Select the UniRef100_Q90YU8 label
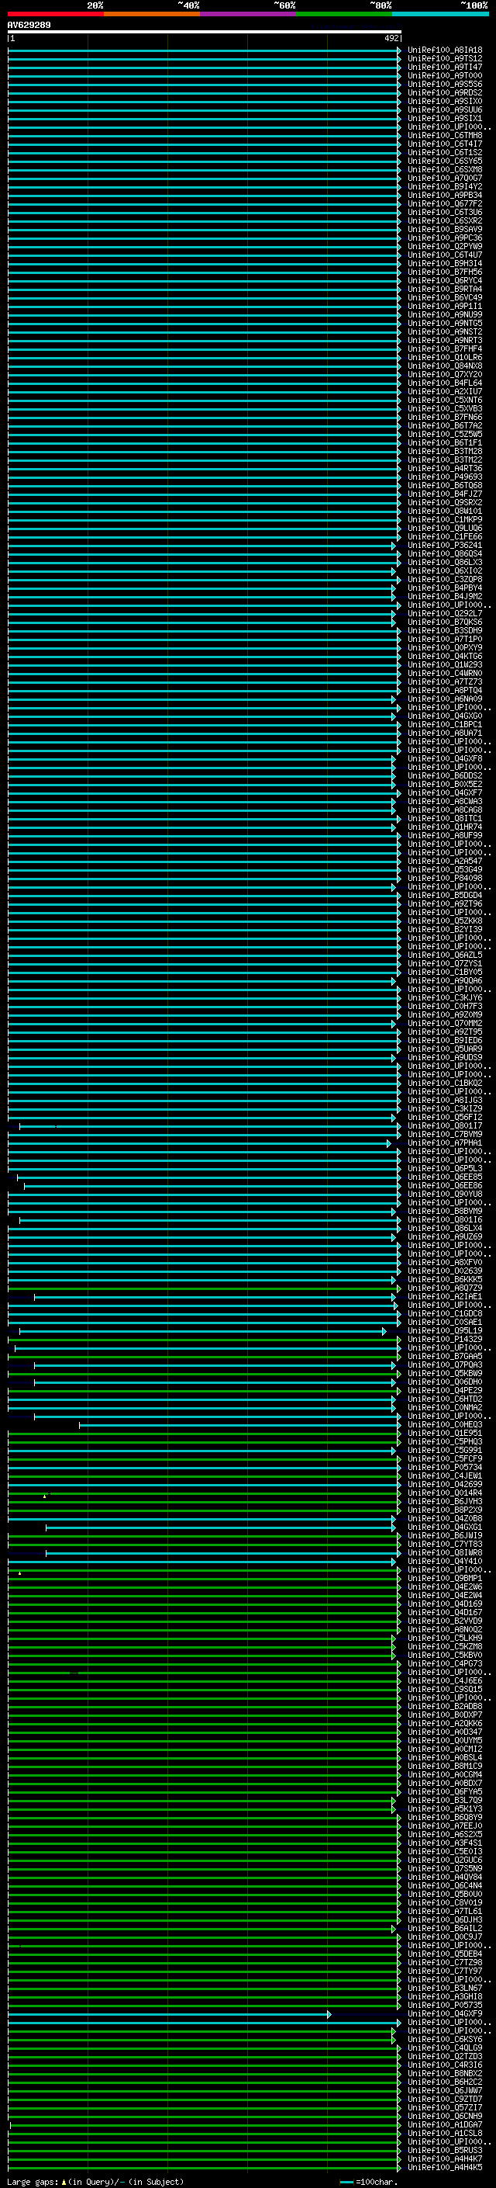This screenshot has width=496, height=2188. pos(445,1195)
